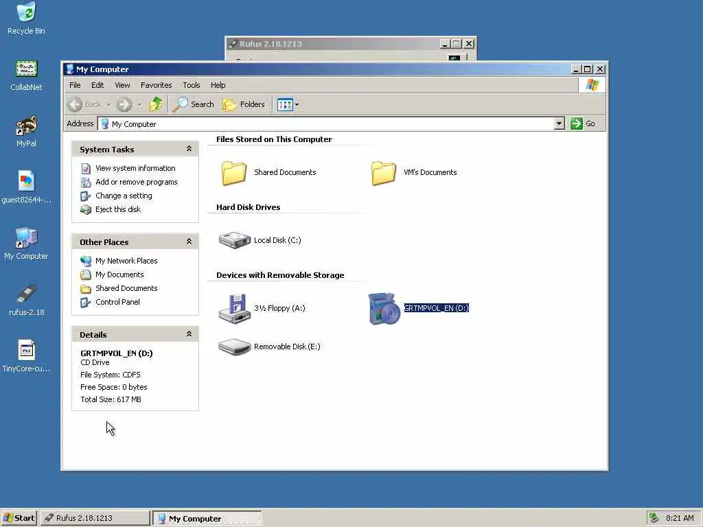Screen dimensions: 703x527
Task: Click My Computer taskbar button
Action: click(207, 519)
